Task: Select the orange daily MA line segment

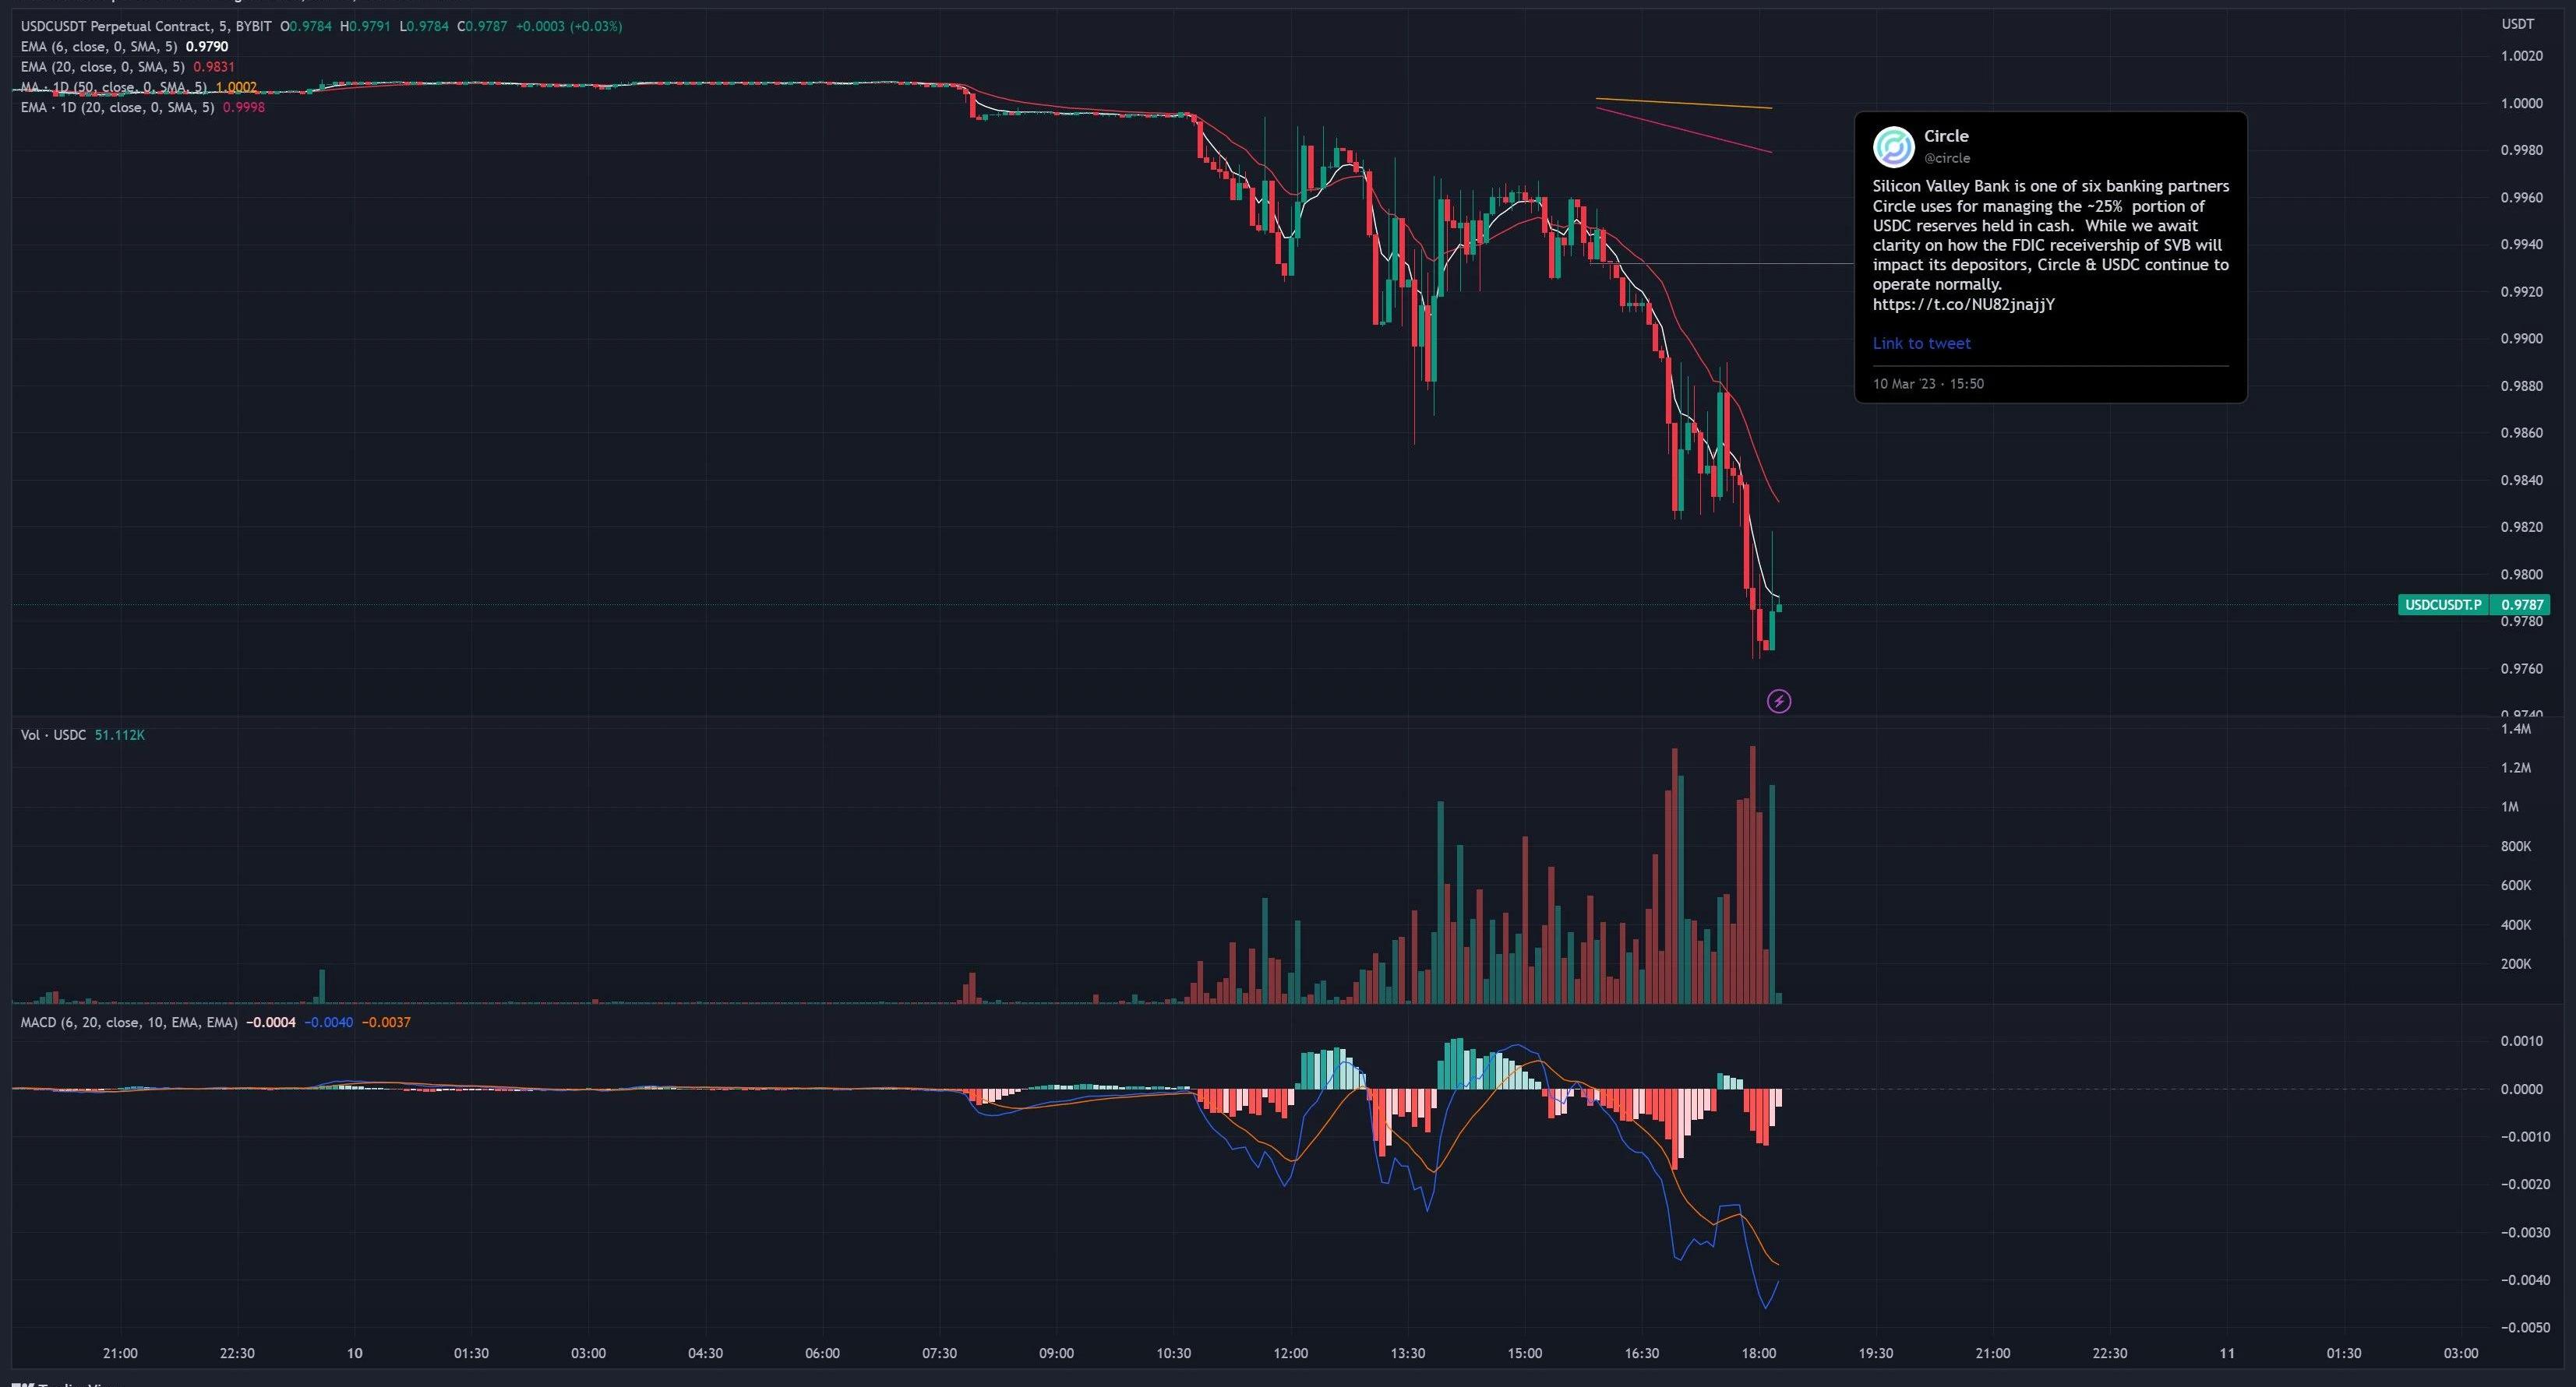Action: click(1684, 103)
